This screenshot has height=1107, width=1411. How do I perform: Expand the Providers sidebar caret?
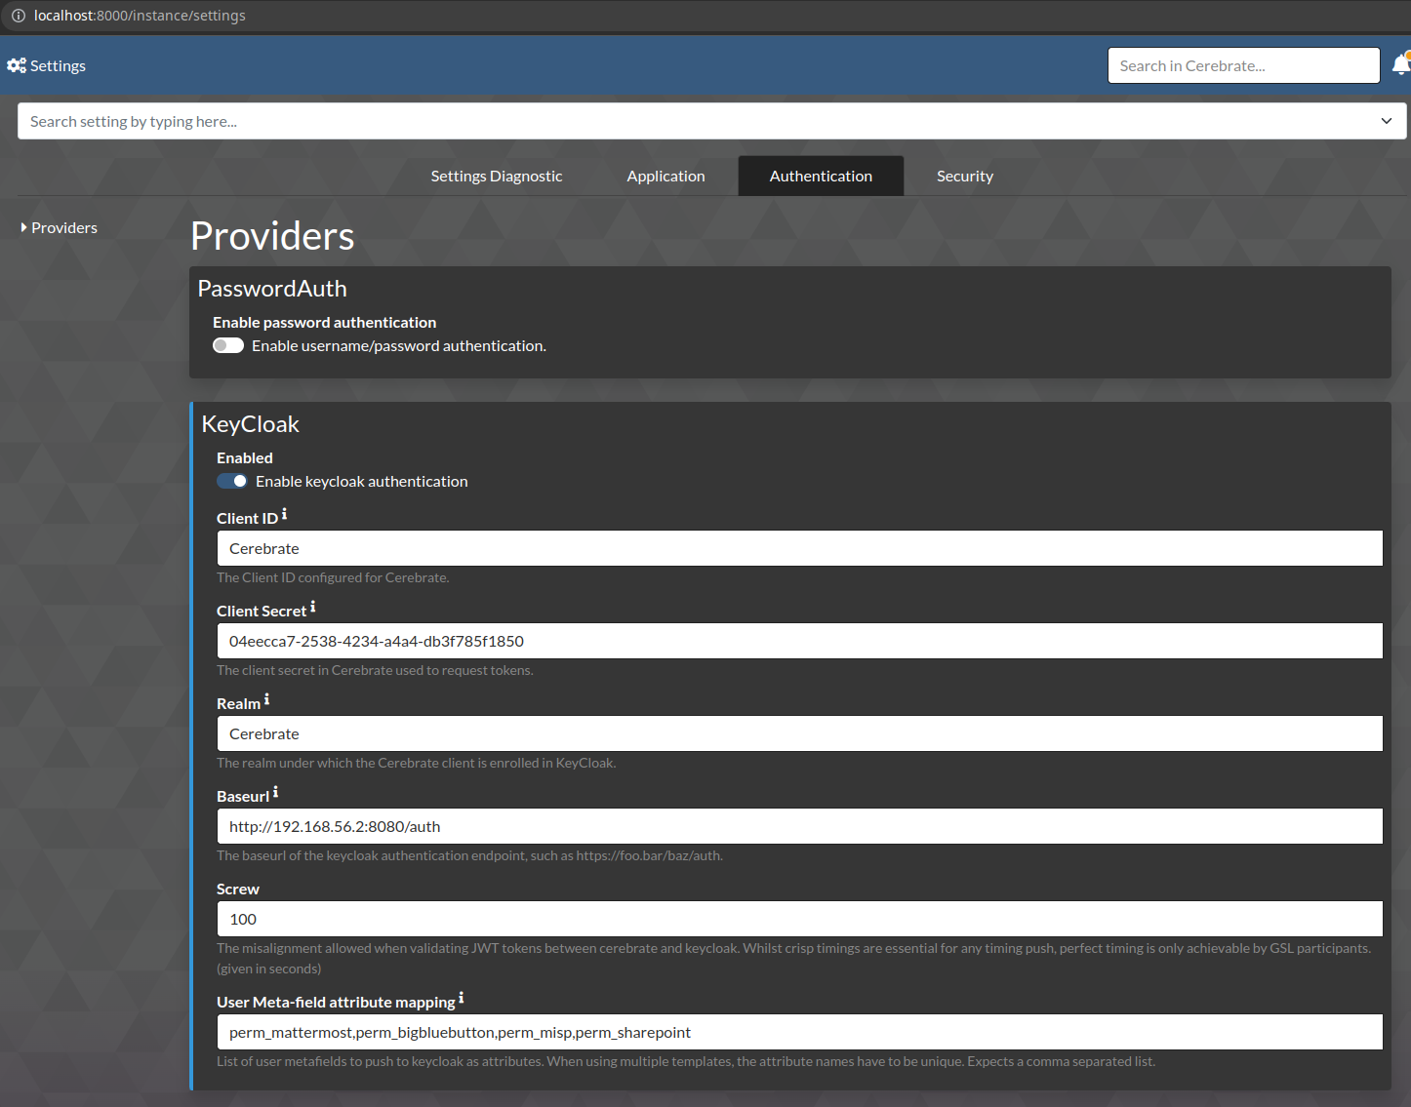point(23,227)
